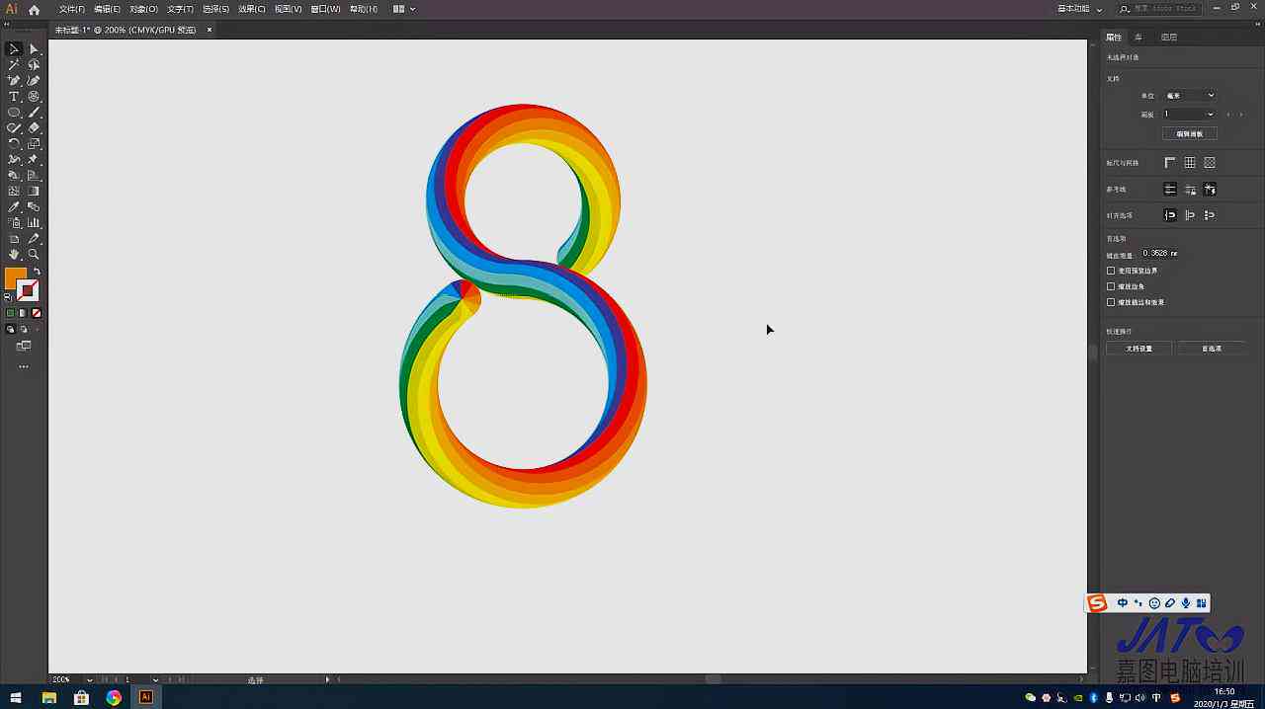
Task: Select the Magic Wand tool
Action: pyautogui.click(x=14, y=64)
